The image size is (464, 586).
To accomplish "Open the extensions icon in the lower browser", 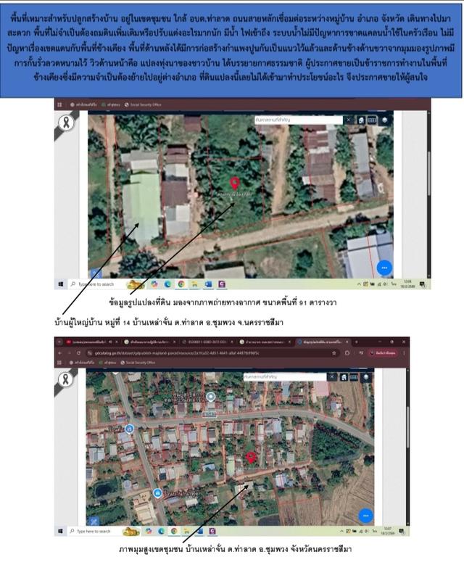I will [x=347, y=352].
